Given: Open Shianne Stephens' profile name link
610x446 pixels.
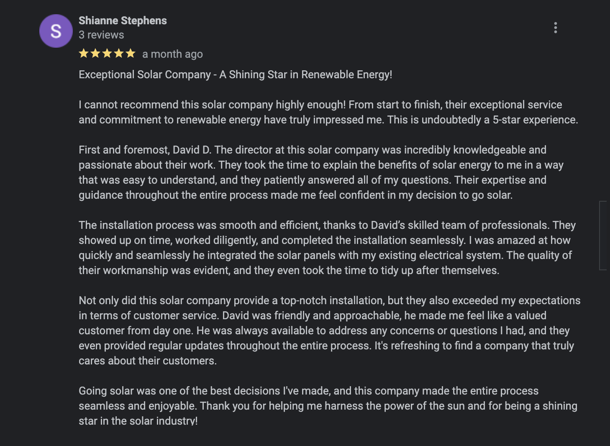Looking at the screenshot, I should [x=123, y=21].
